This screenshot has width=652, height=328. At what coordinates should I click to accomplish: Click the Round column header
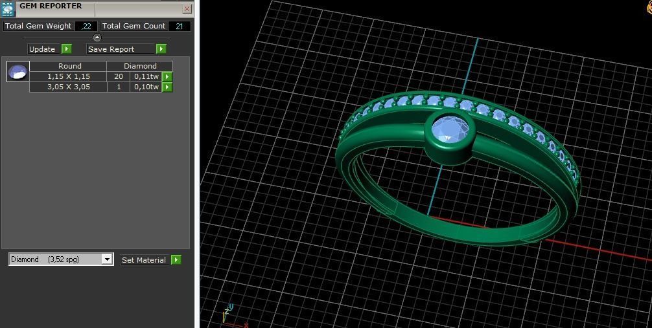coord(68,66)
